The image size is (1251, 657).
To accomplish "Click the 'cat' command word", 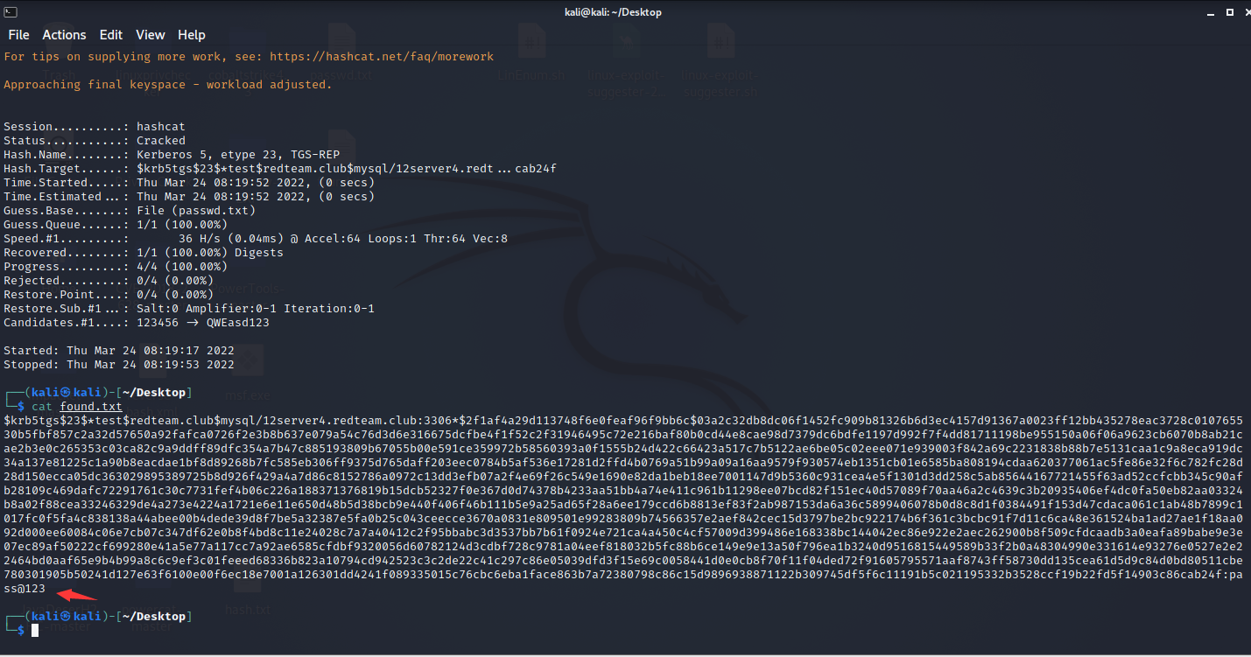I will (x=42, y=406).
